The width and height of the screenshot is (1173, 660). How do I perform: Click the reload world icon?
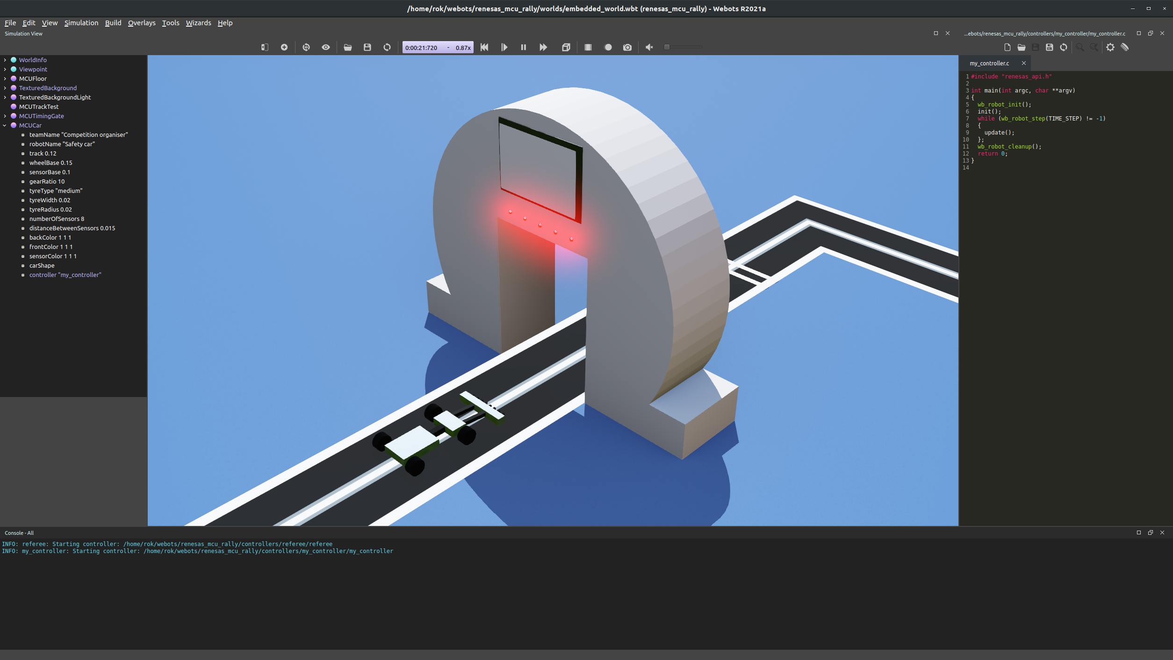click(387, 47)
